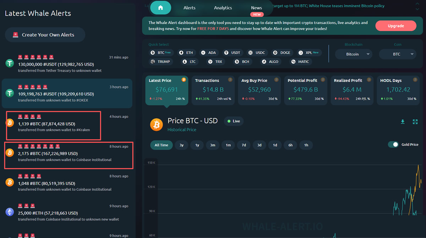Open the Alerts tab
The image size is (426, 238).
pyautogui.click(x=190, y=8)
